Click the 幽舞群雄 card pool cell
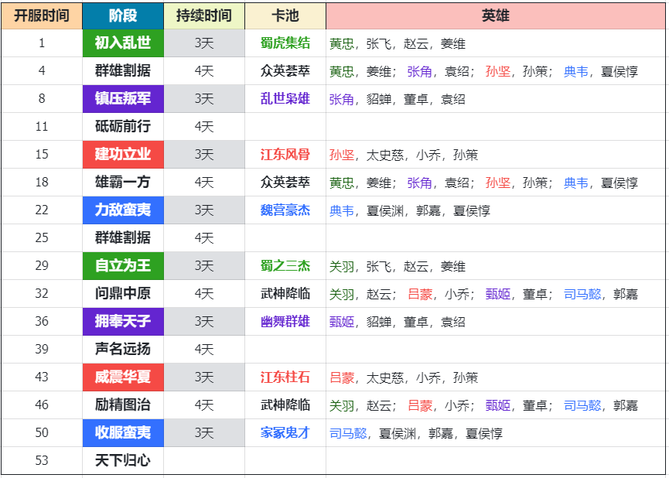The height and width of the screenshot is (478, 669). click(x=285, y=321)
